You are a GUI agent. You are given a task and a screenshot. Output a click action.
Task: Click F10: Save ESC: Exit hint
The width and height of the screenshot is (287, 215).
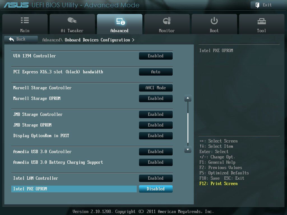tap(222, 178)
